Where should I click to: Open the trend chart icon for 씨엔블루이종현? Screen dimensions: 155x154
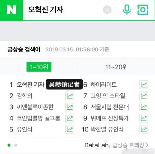[x=70, y=107]
